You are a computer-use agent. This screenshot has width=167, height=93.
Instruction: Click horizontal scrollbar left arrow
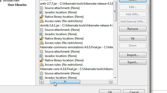[x=42, y=82]
